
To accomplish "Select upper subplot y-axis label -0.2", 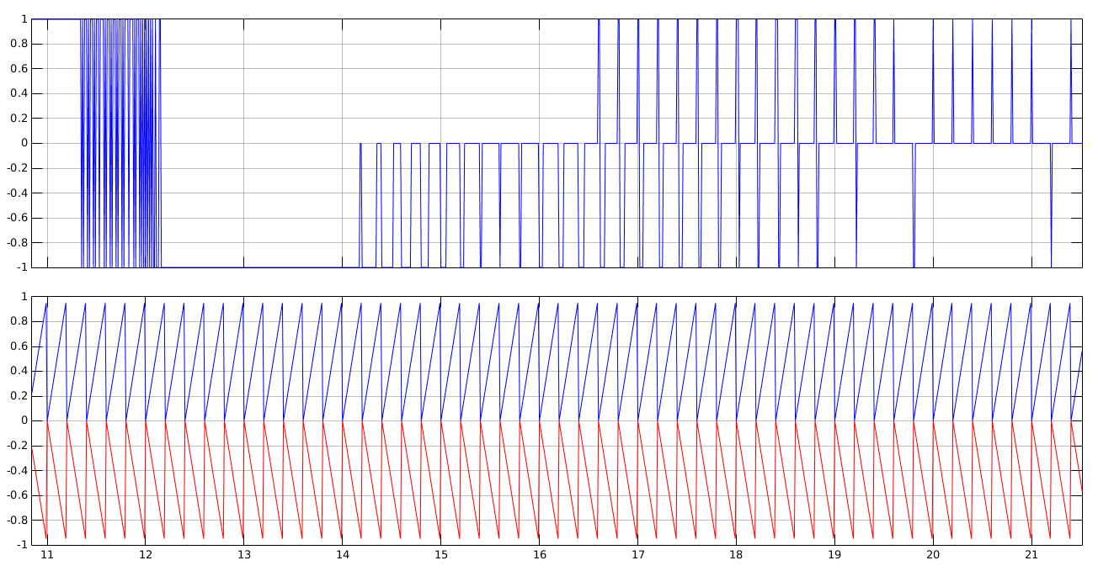I will point(17,167).
